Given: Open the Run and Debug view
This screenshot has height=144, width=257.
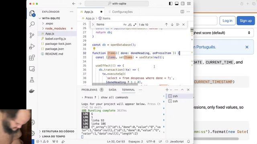Looking at the screenshot, I should pyautogui.click(x=32, y=46).
